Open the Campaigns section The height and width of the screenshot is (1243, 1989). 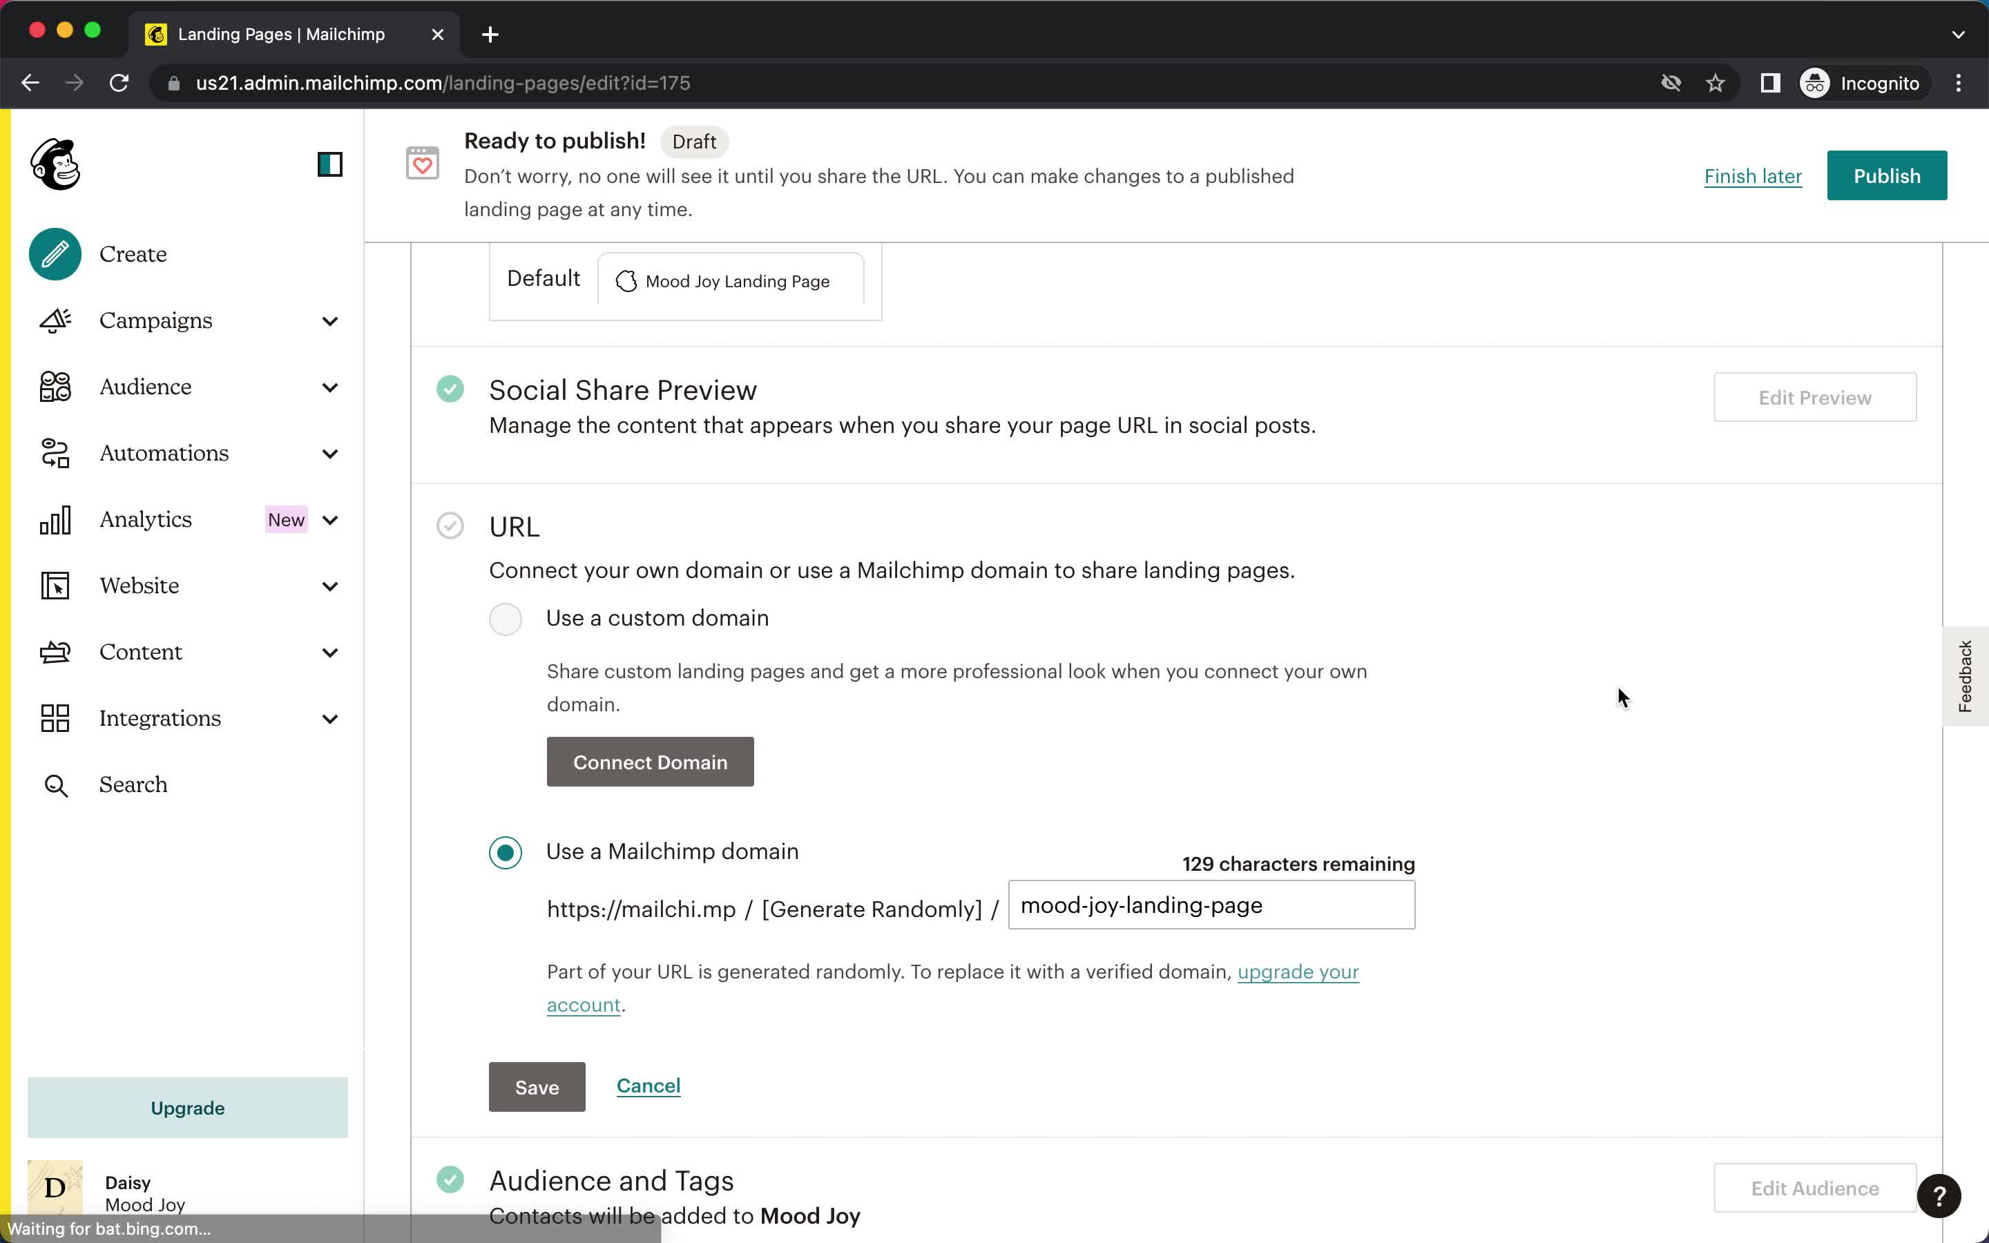click(156, 319)
